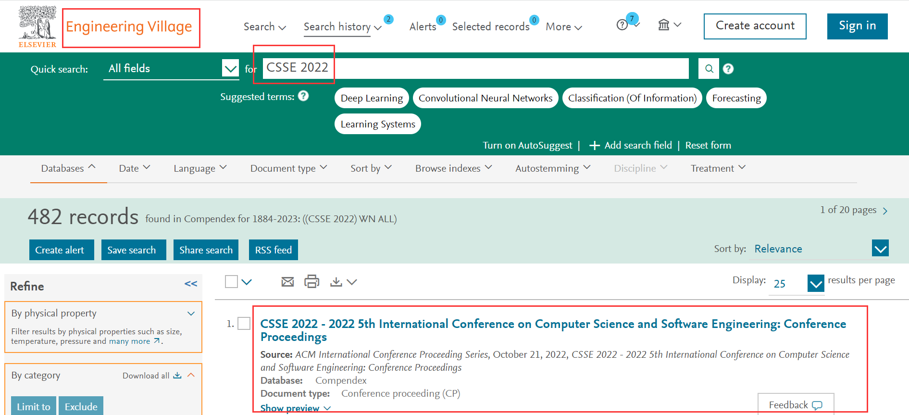This screenshot has width=909, height=415.
Task: Click the Elsevier tree logo
Action: 37,26
